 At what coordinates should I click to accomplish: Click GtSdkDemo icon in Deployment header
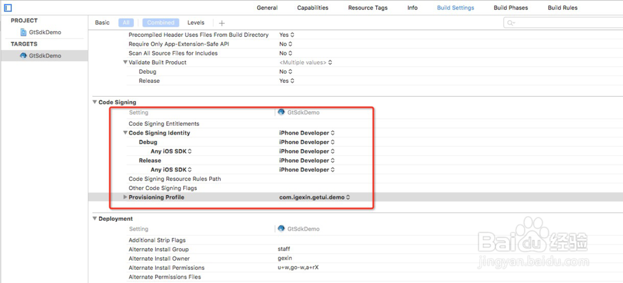point(282,229)
